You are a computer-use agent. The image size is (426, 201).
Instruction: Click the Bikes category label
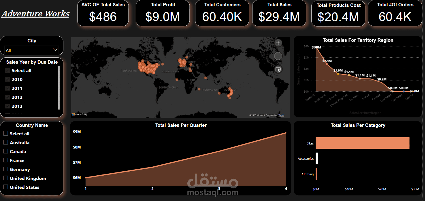pyautogui.click(x=310, y=143)
